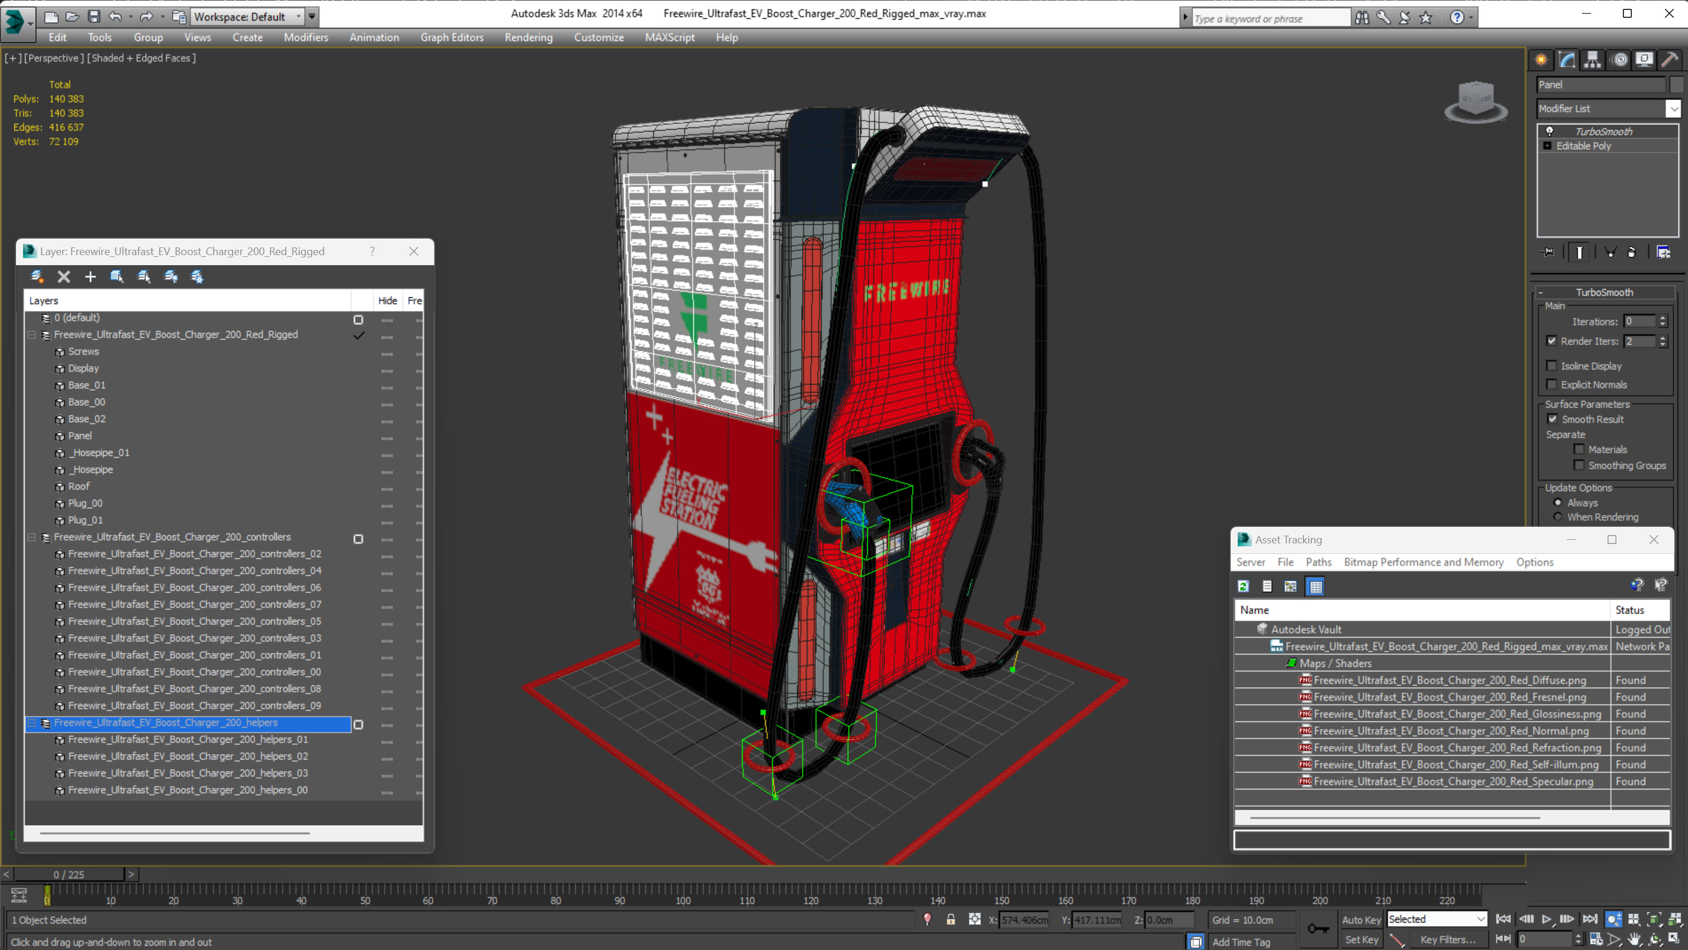Viewport: 1688px width, 950px height.
Task: Open the Modifier List dropdown
Action: point(1673,108)
